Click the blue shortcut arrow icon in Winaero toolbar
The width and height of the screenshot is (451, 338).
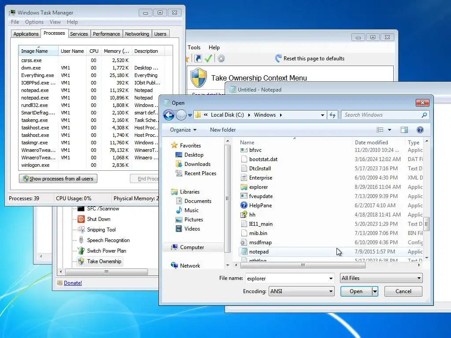pos(198,59)
